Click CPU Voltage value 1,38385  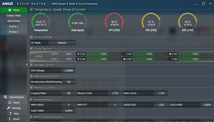click(x=69, y=70)
